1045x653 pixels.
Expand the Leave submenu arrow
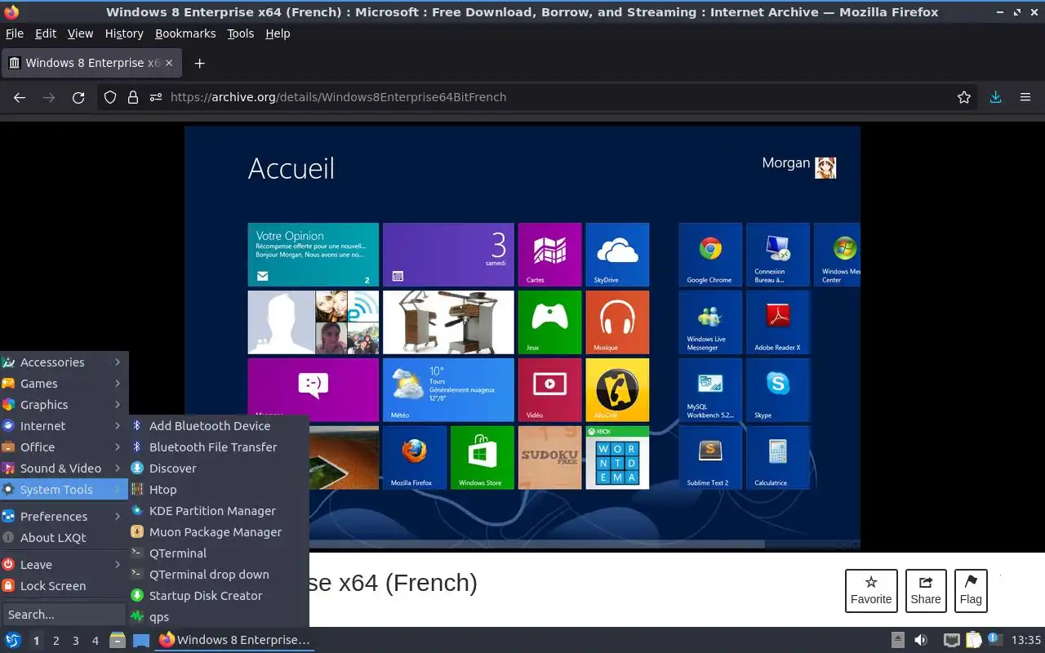pos(118,565)
